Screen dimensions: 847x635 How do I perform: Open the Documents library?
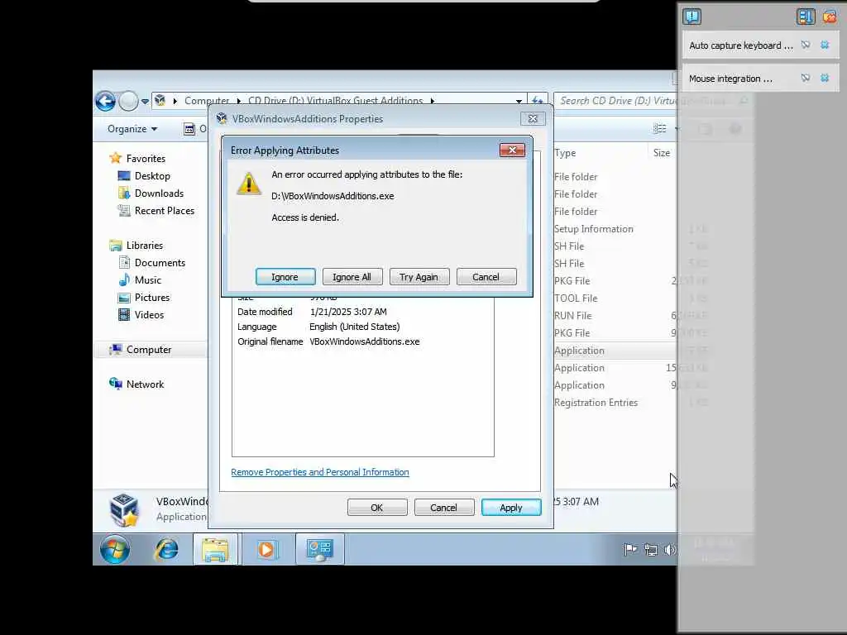point(160,263)
